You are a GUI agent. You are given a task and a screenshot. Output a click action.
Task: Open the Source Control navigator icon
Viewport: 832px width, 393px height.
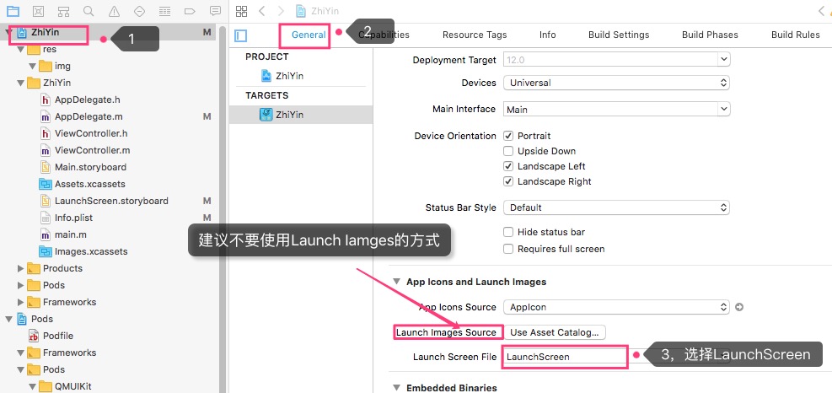pyautogui.click(x=38, y=10)
